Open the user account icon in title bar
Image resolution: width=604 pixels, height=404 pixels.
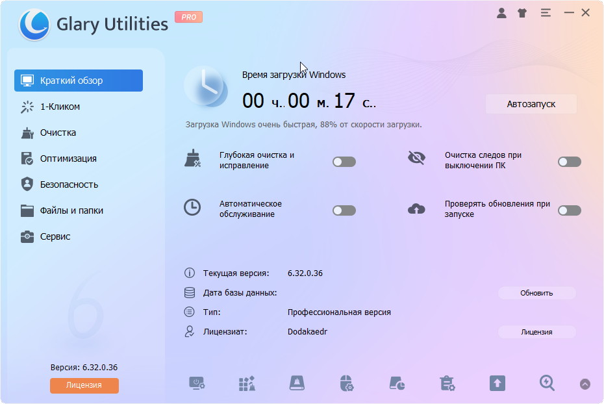tap(501, 12)
